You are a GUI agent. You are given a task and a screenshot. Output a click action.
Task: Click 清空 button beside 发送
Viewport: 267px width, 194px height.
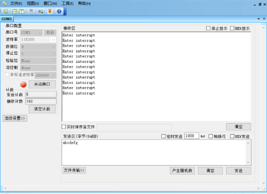pyautogui.click(x=210, y=171)
